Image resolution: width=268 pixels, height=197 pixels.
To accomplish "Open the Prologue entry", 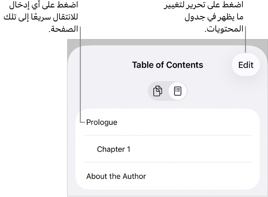I will [x=102, y=122].
